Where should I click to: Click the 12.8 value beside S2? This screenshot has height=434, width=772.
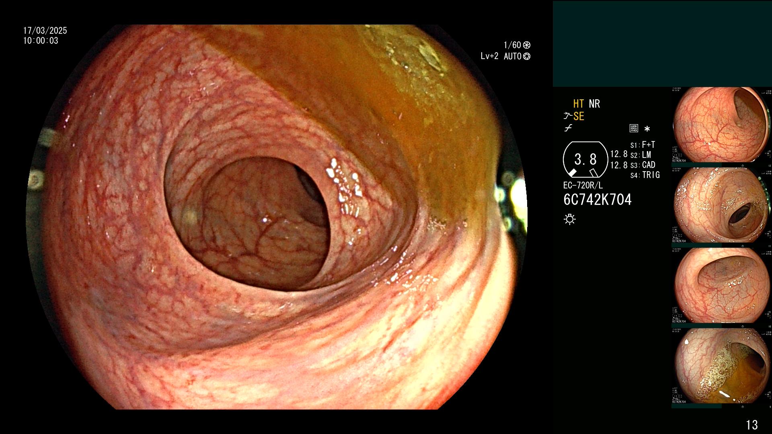[x=619, y=154]
